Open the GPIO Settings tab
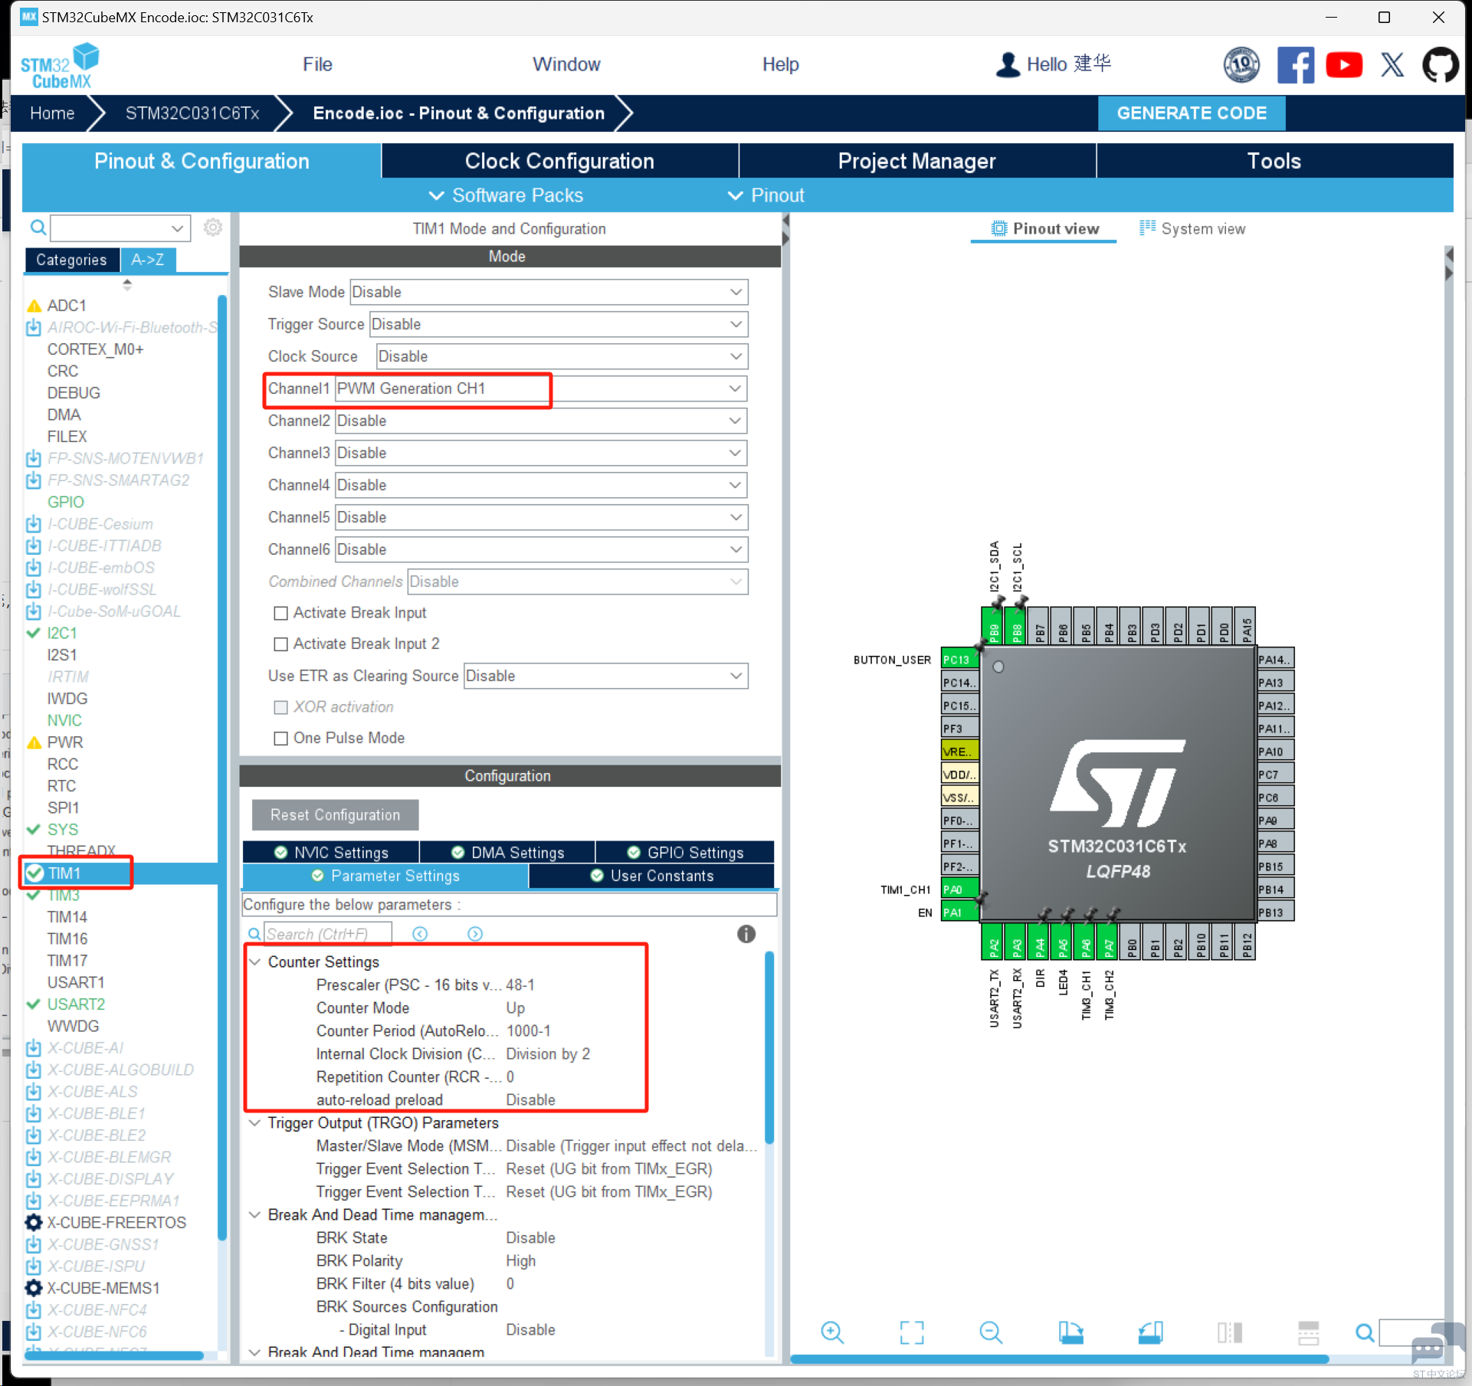This screenshot has width=1472, height=1386. [685, 853]
